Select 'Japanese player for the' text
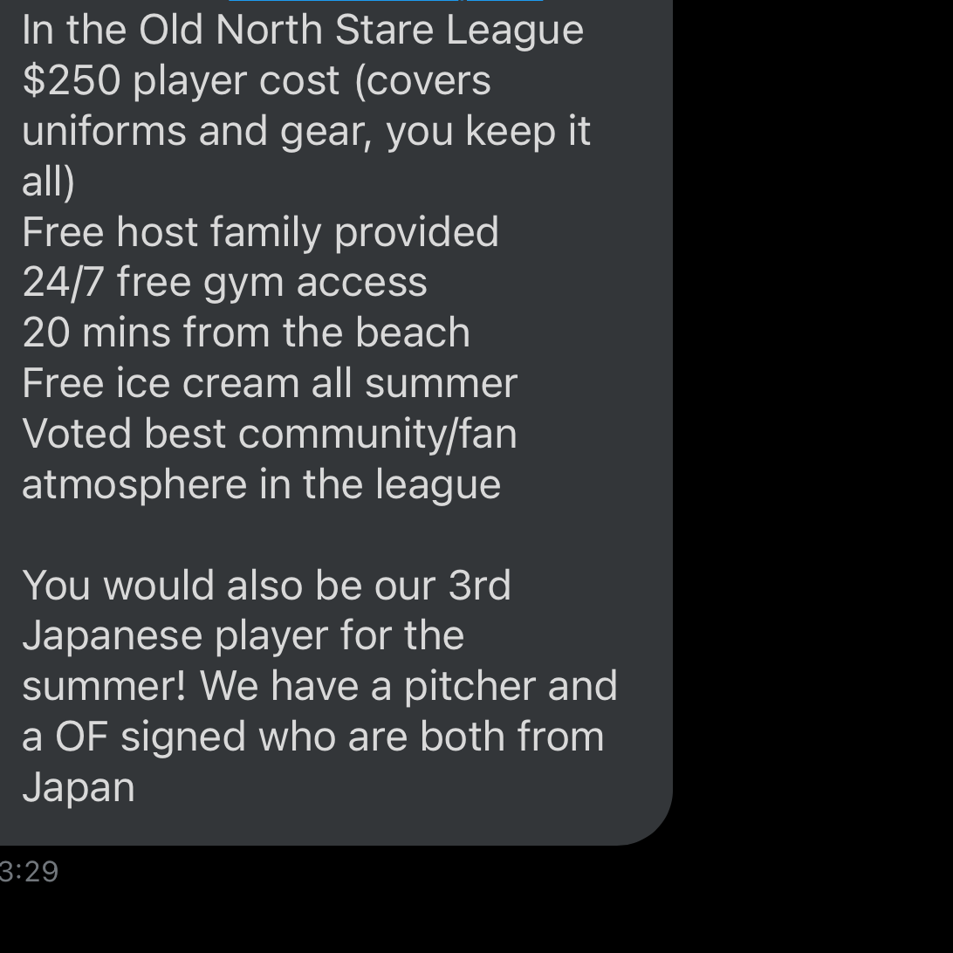The width and height of the screenshot is (953, 953). coord(243,635)
